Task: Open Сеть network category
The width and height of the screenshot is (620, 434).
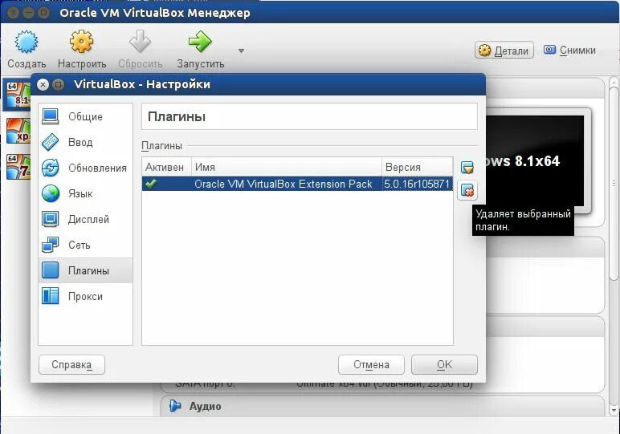Action: click(x=85, y=245)
